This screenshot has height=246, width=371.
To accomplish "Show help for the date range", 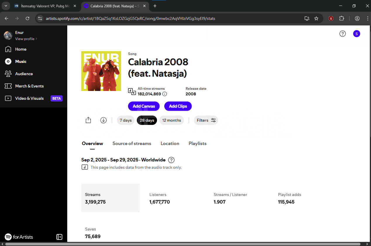I will 172,160.
